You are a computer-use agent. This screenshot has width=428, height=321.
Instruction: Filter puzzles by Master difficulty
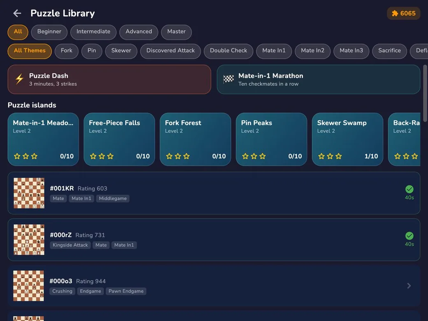[176, 32]
